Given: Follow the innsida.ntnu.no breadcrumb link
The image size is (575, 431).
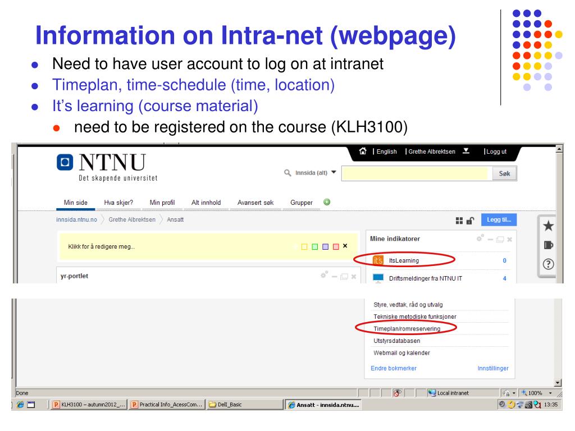Looking at the screenshot, I should coord(76,219).
